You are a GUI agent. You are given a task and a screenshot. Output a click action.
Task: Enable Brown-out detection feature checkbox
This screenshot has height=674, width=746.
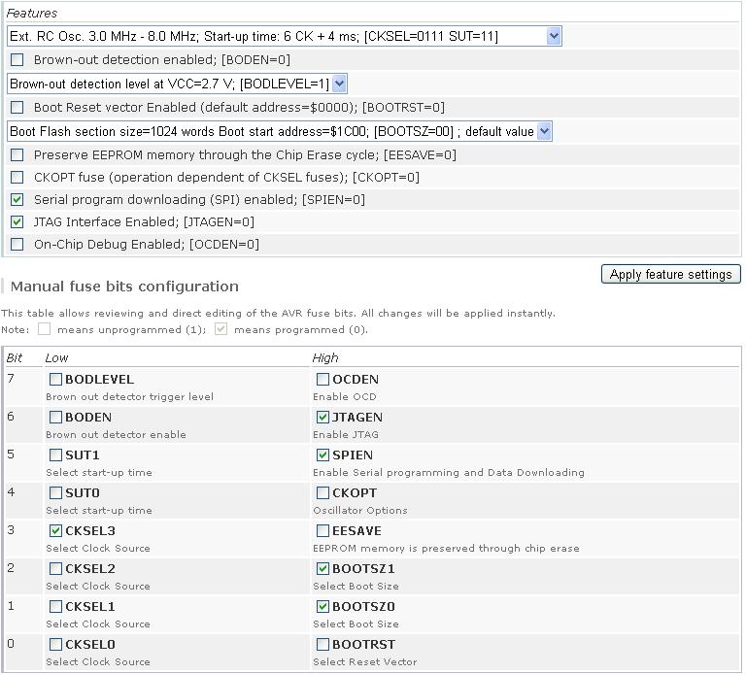pos(17,60)
